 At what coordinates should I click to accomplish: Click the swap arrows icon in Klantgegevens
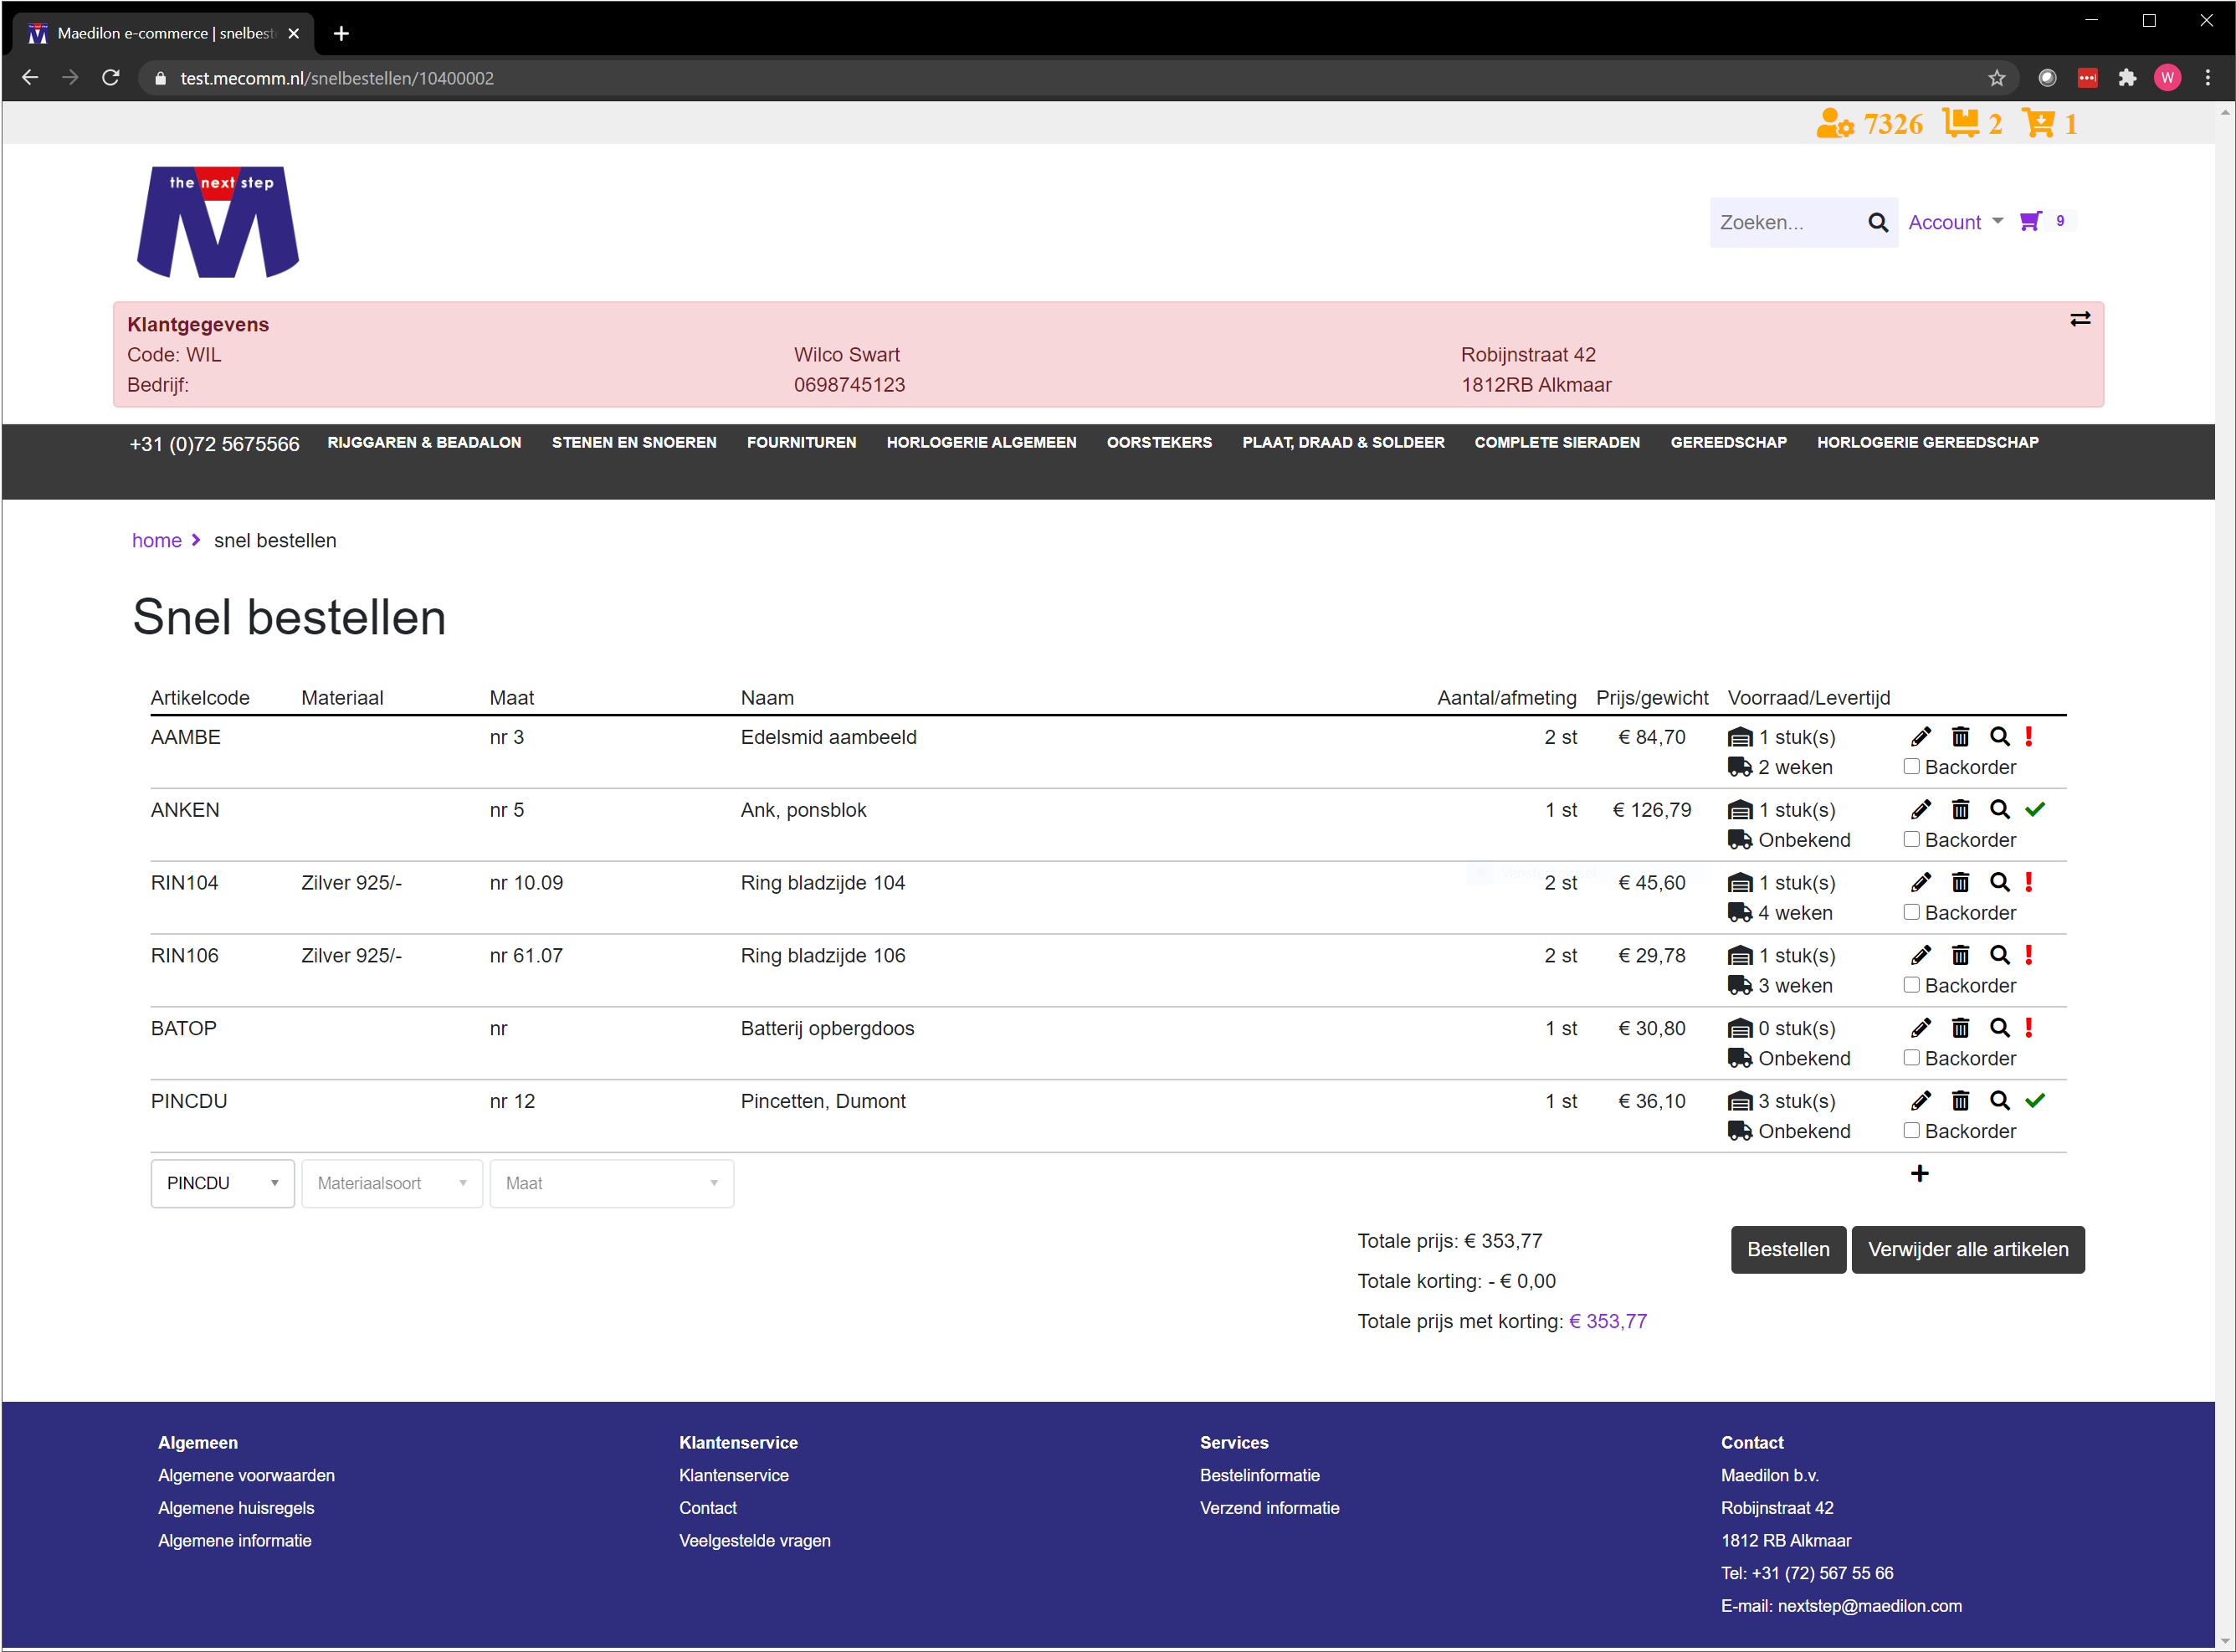point(2080,319)
